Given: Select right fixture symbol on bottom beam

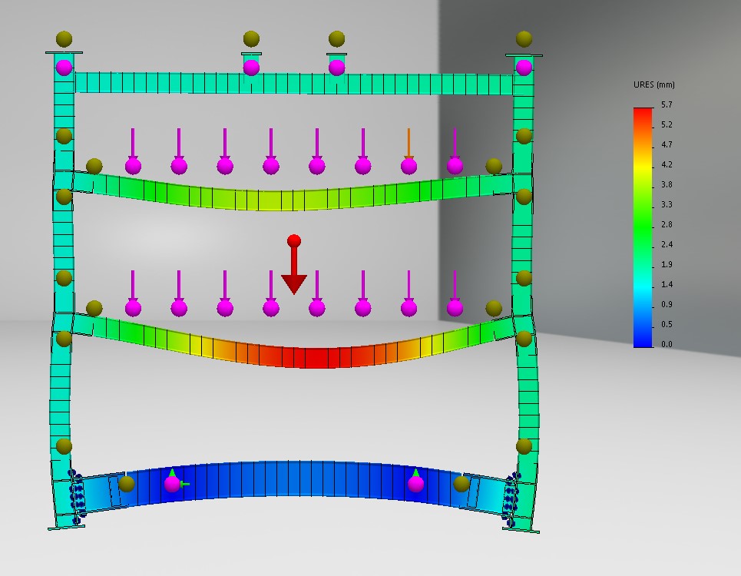Looking at the screenshot, I should (x=415, y=482).
